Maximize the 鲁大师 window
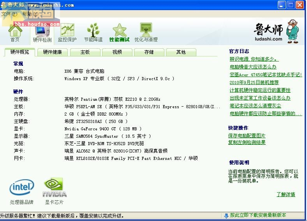This screenshot has height=221, width=307. (291, 5)
